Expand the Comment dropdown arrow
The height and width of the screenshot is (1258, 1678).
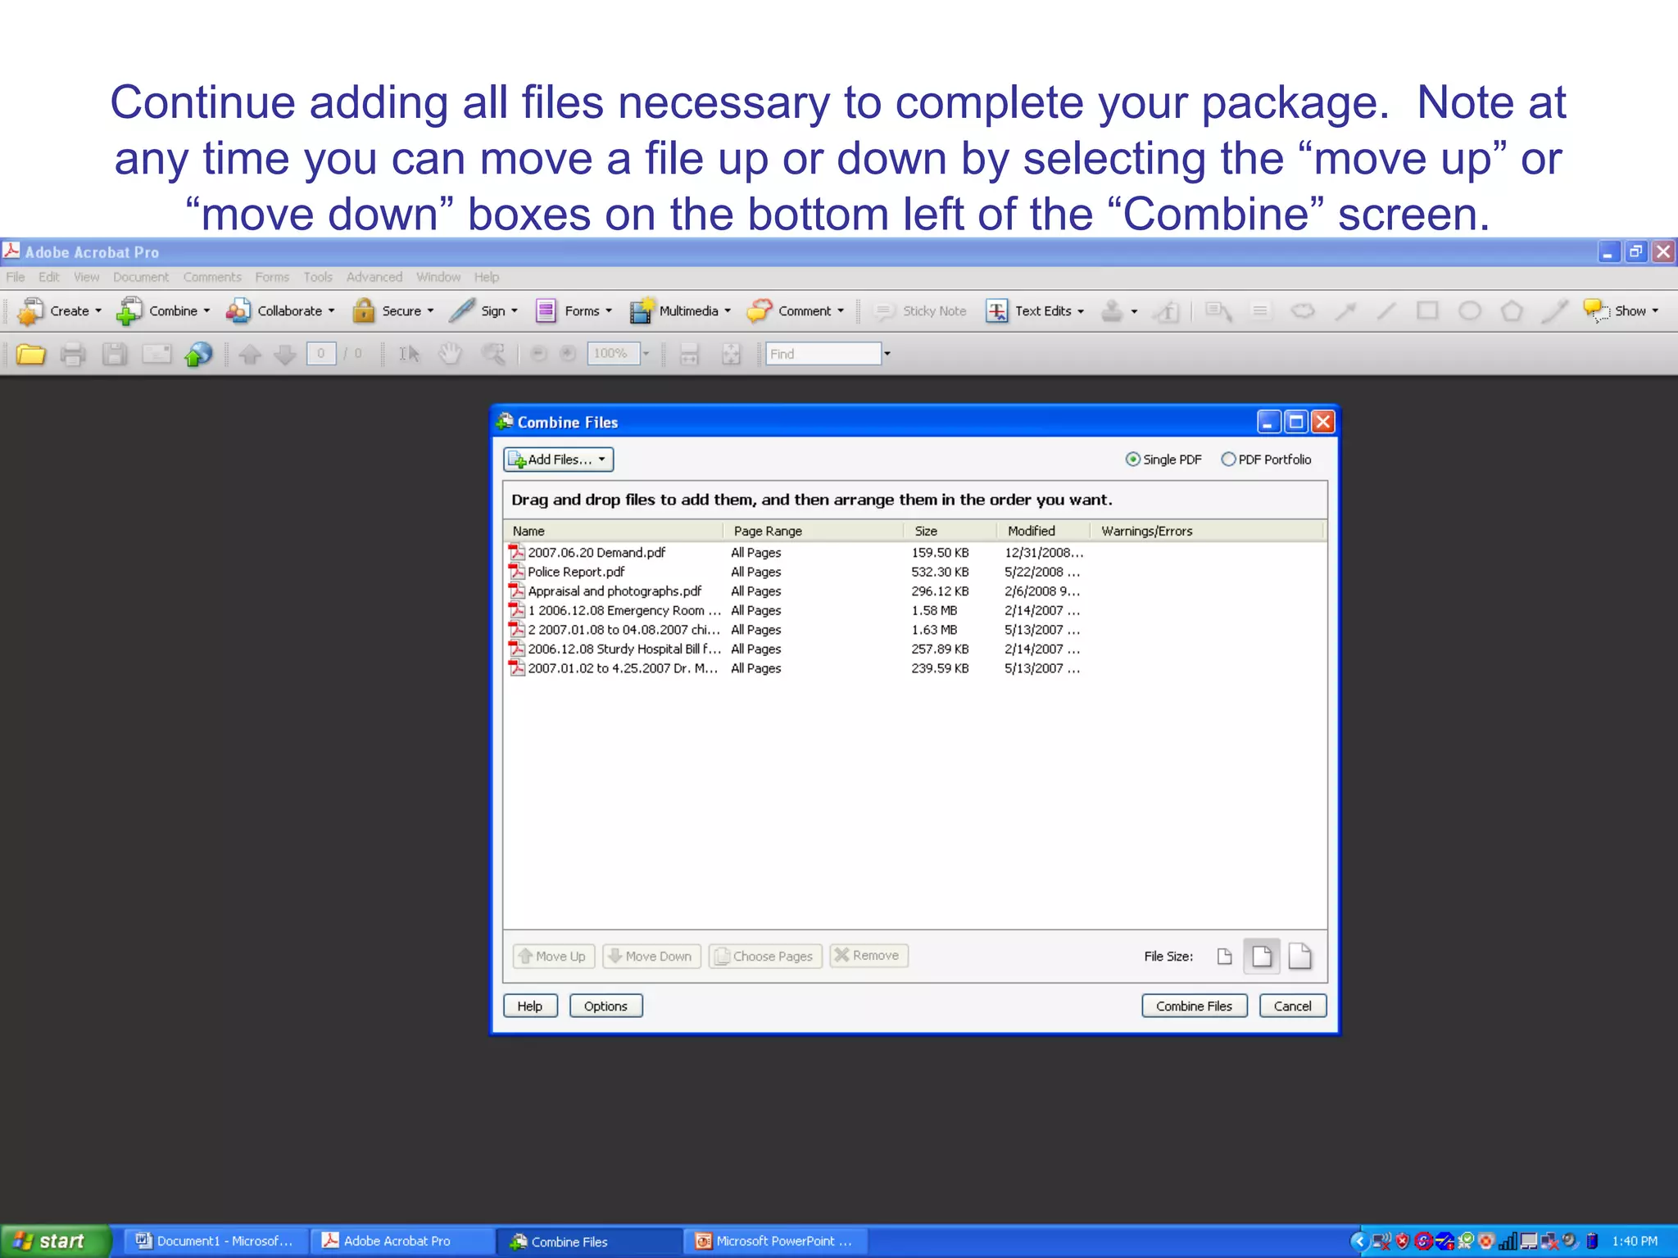tap(841, 311)
